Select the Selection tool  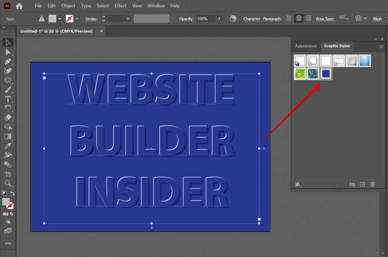[8, 42]
